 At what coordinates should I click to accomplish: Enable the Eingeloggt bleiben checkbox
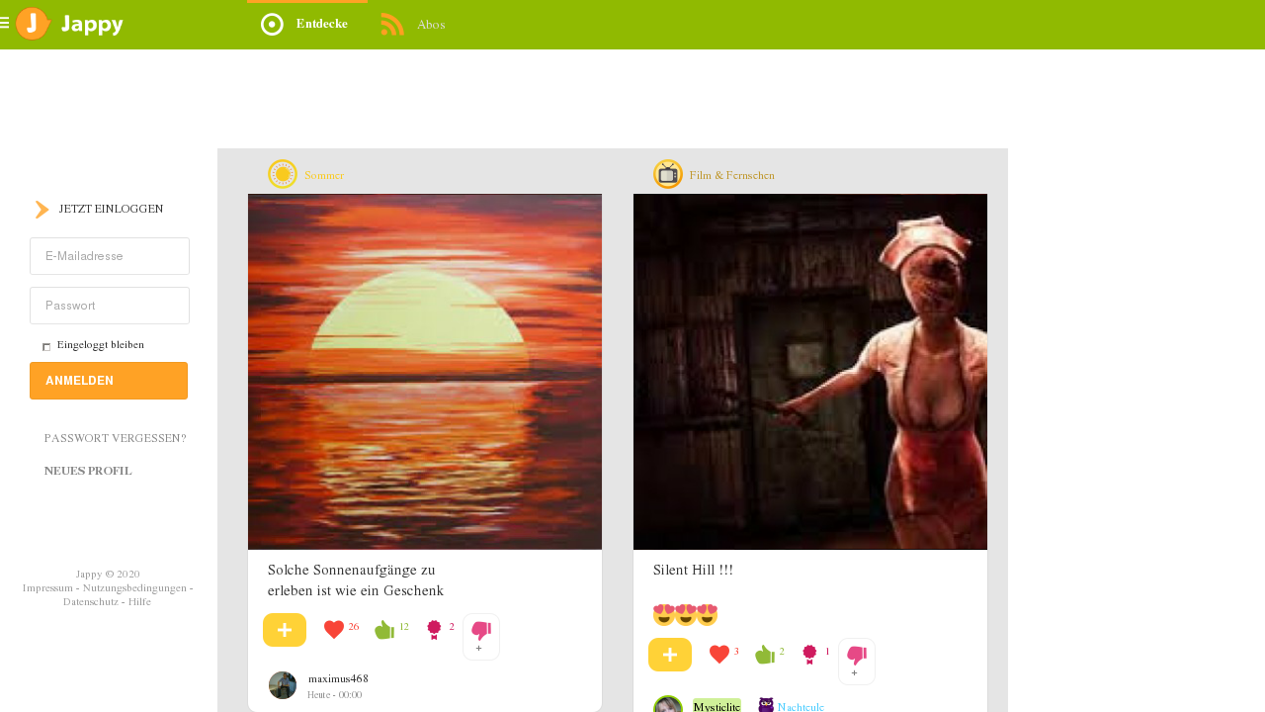(x=46, y=347)
